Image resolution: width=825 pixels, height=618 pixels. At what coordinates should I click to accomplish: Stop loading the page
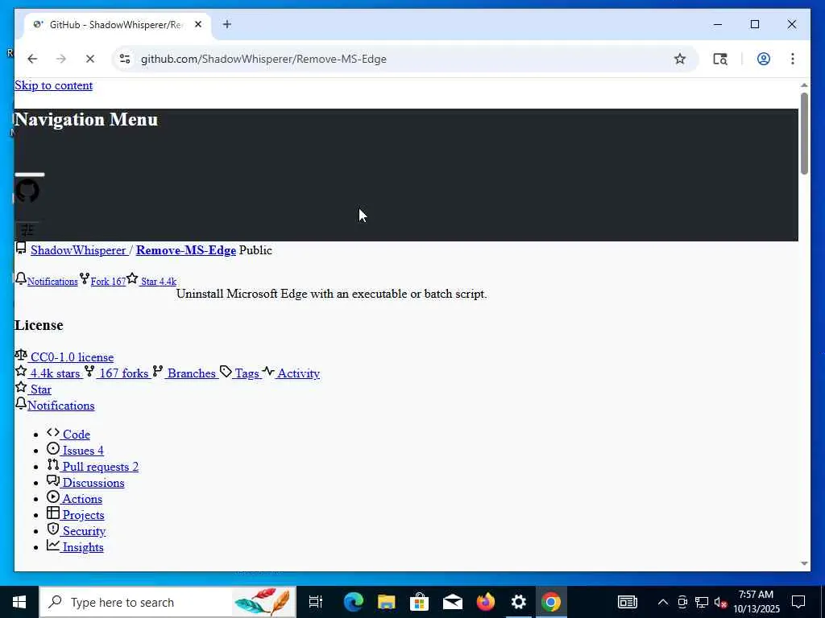click(90, 59)
